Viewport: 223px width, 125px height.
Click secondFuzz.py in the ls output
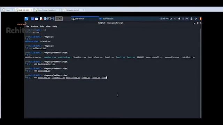(172, 57)
